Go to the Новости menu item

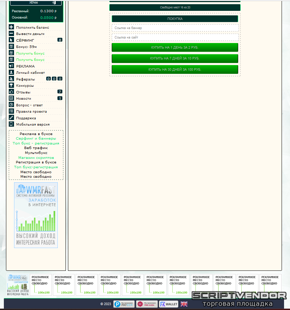[x=23, y=99]
